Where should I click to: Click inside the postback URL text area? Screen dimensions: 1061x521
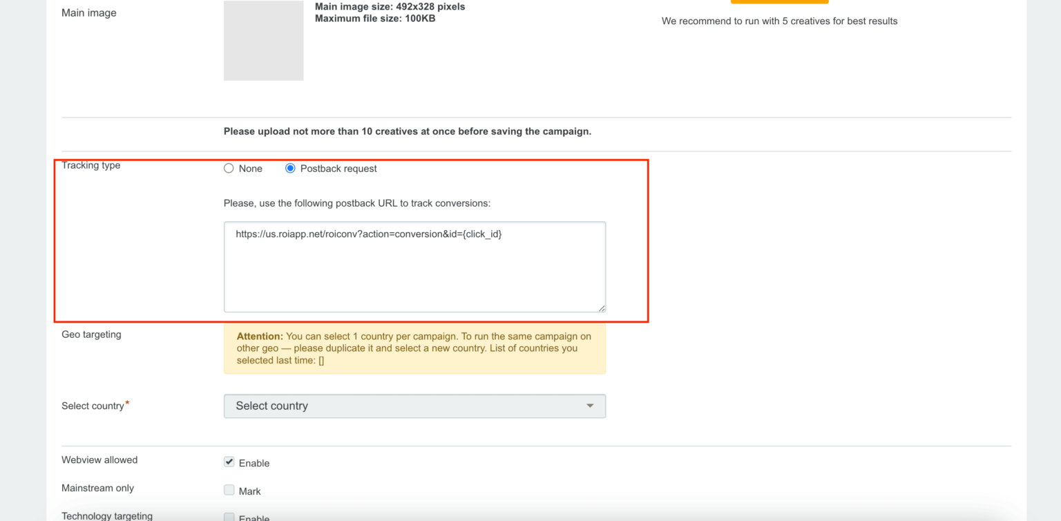point(414,266)
